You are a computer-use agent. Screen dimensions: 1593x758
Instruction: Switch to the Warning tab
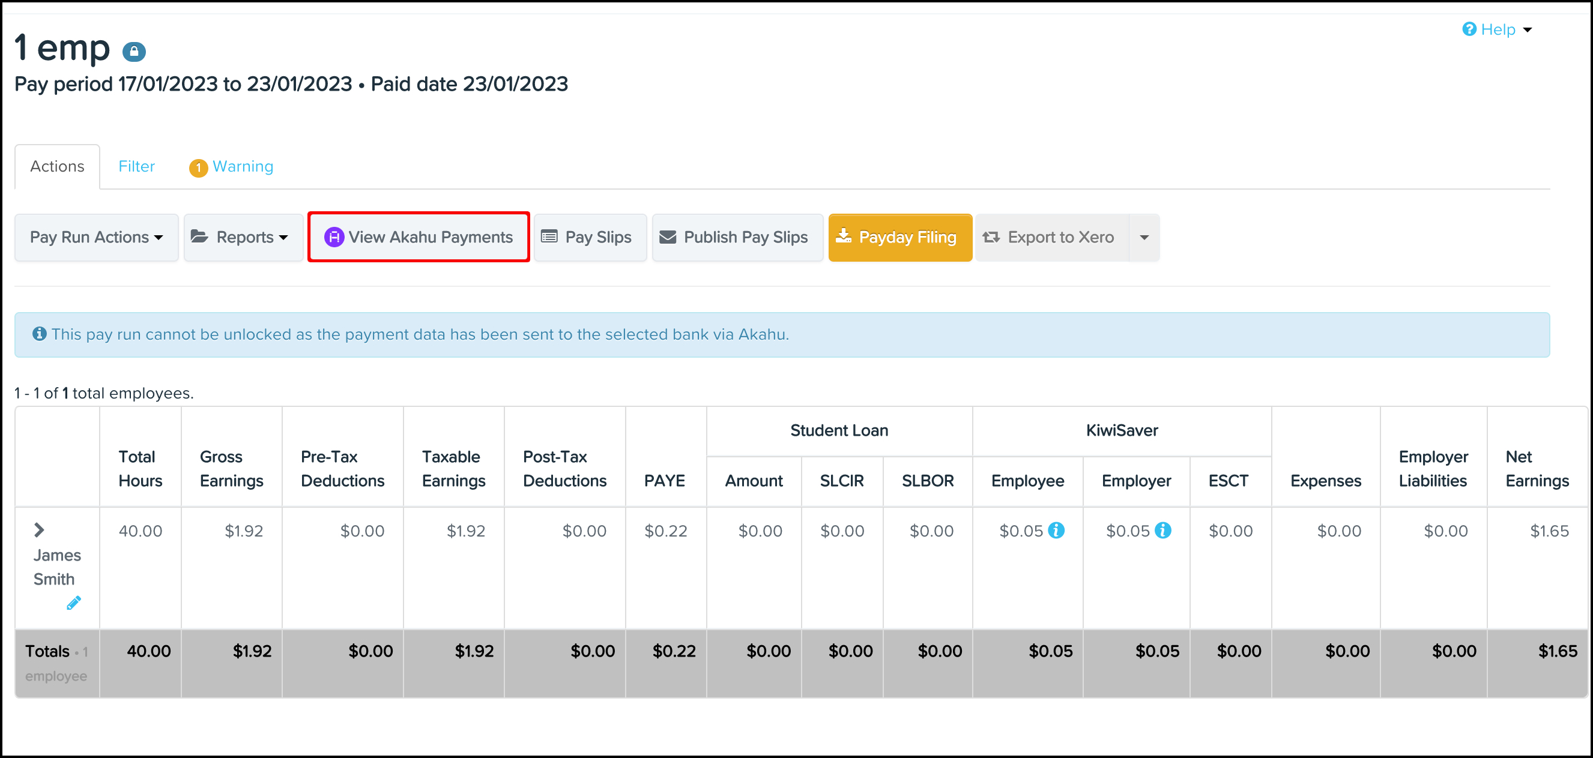pos(243,166)
